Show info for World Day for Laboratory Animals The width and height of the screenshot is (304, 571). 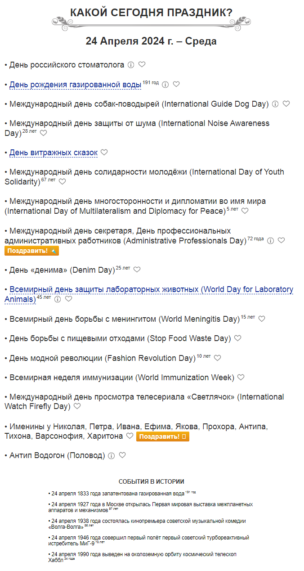pos(58,299)
